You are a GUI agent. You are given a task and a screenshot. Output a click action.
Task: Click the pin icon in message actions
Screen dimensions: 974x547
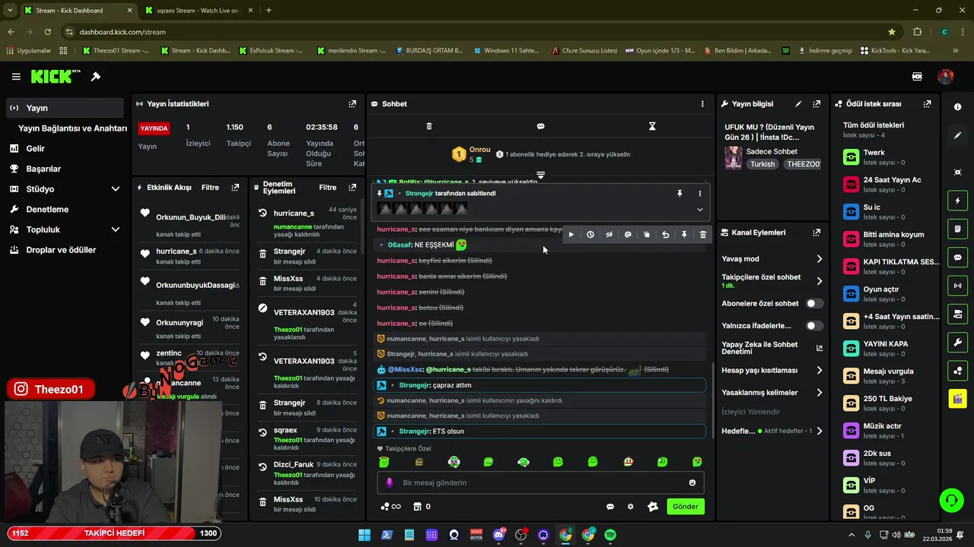coord(684,235)
